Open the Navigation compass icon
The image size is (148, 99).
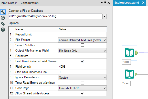[x=3, y=18]
